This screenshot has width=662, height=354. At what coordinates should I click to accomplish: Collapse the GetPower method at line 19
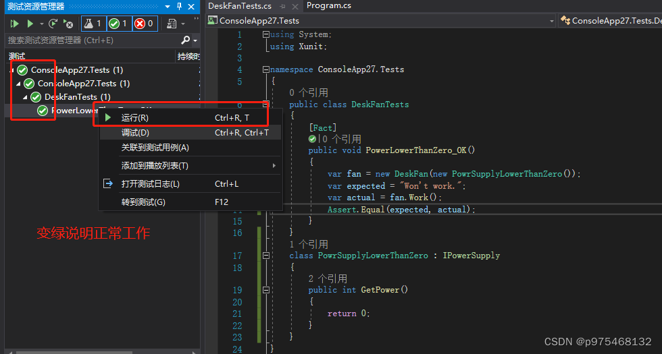tap(266, 290)
